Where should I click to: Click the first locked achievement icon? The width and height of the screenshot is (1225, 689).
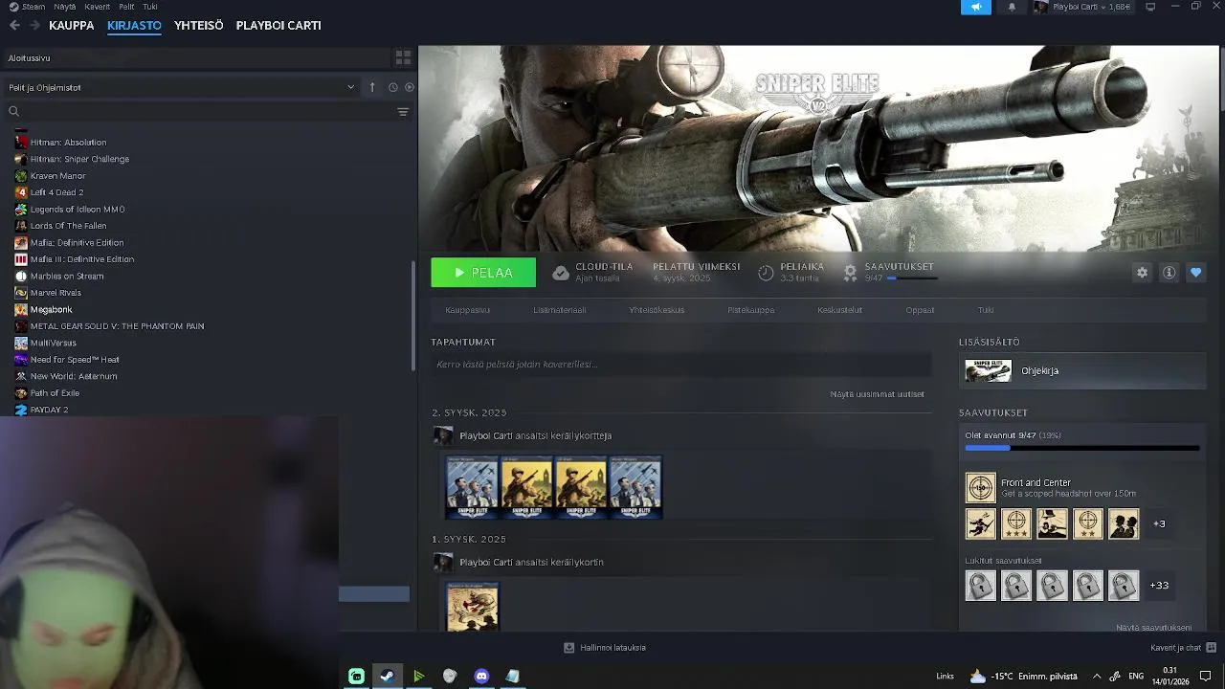tap(980, 585)
